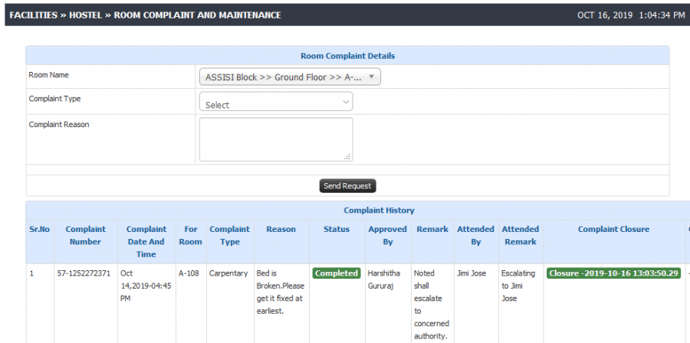Screen dimensions: 690x343
Task: Click the Completed status badge
Action: pyautogui.click(x=337, y=273)
